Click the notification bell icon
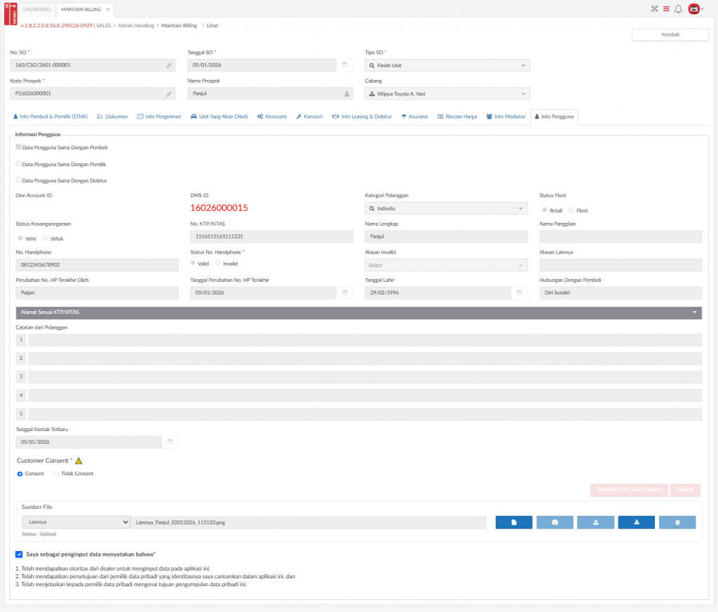 tap(677, 9)
